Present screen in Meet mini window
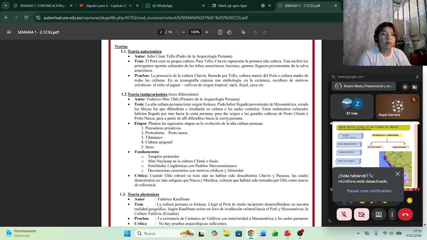 [x=379, y=214]
